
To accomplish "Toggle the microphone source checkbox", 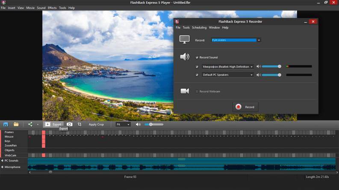I will pyautogui.click(x=197, y=67).
